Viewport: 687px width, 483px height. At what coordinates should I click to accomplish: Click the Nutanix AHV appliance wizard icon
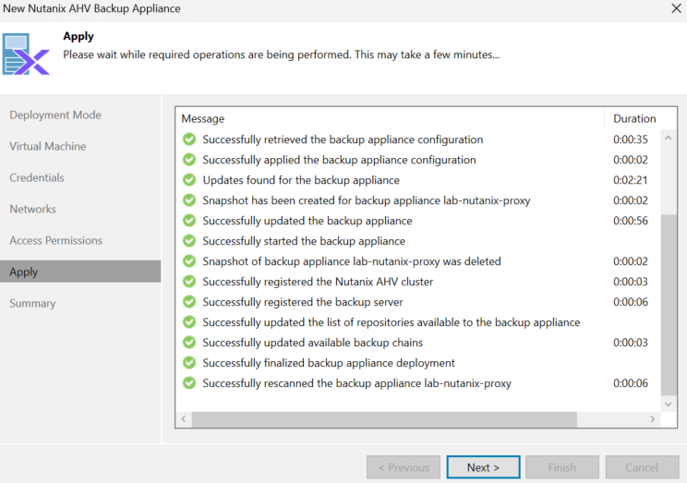click(26, 54)
